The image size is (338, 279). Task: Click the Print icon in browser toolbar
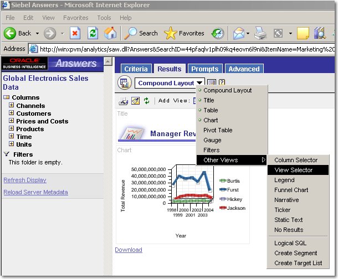tap(260, 33)
